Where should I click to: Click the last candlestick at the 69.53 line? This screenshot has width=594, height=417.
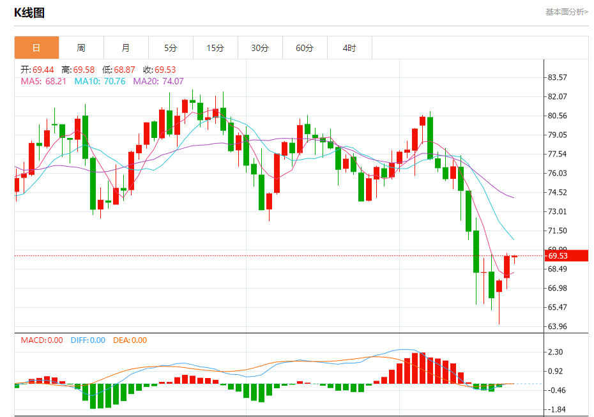click(514, 259)
